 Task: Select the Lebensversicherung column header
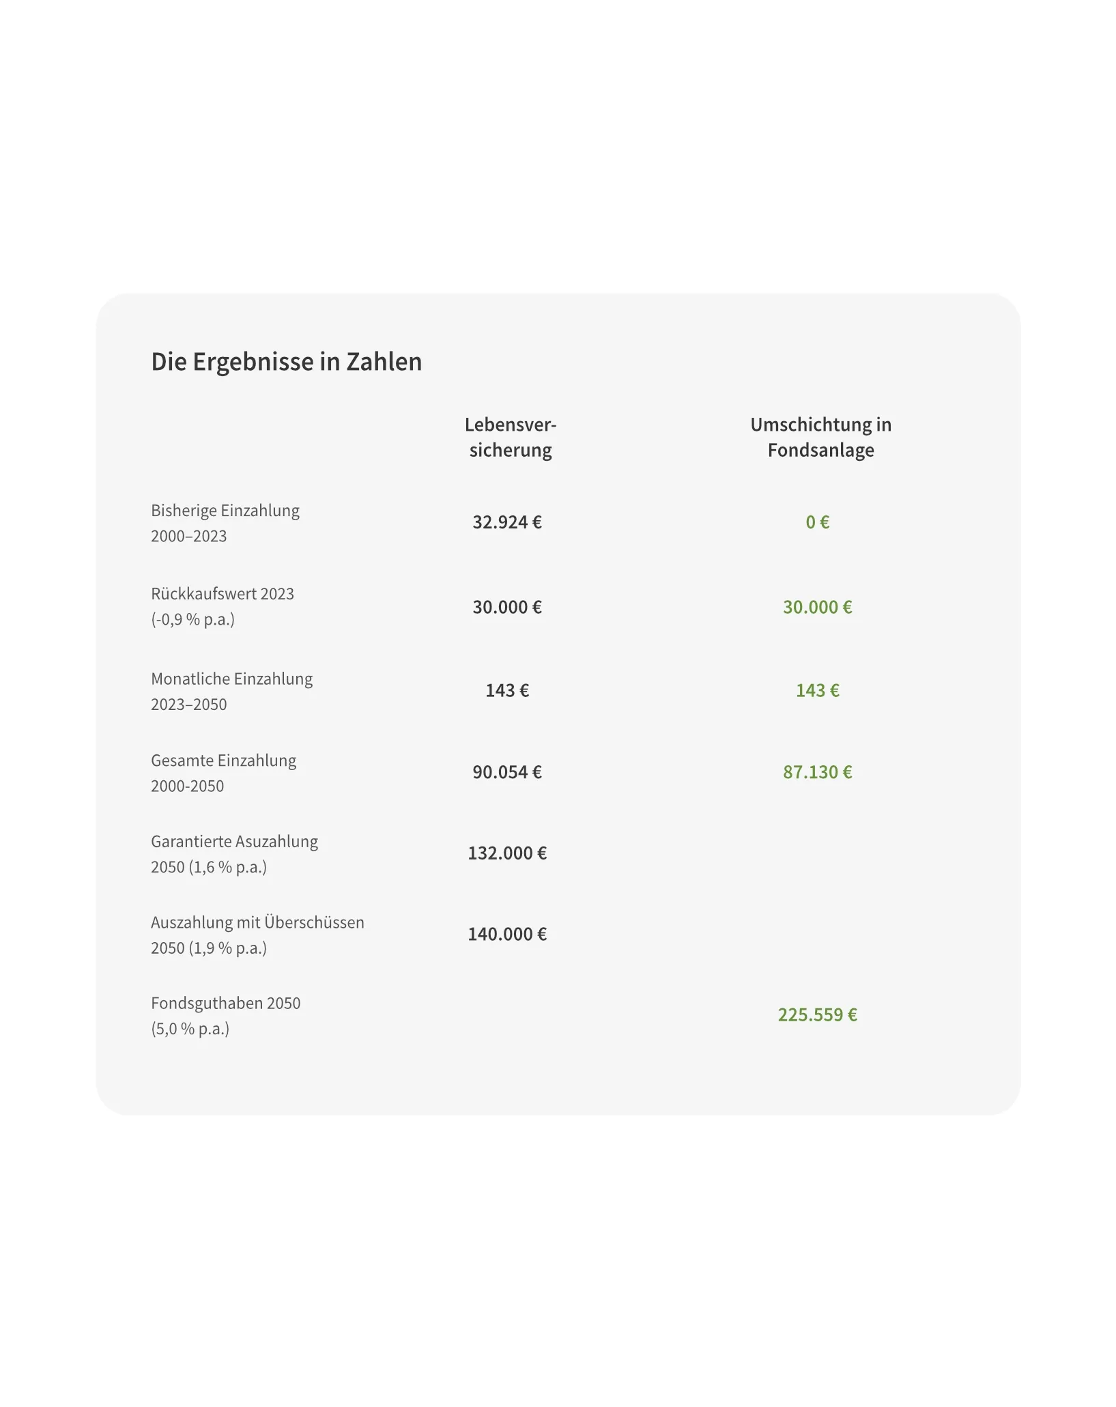[511, 437]
